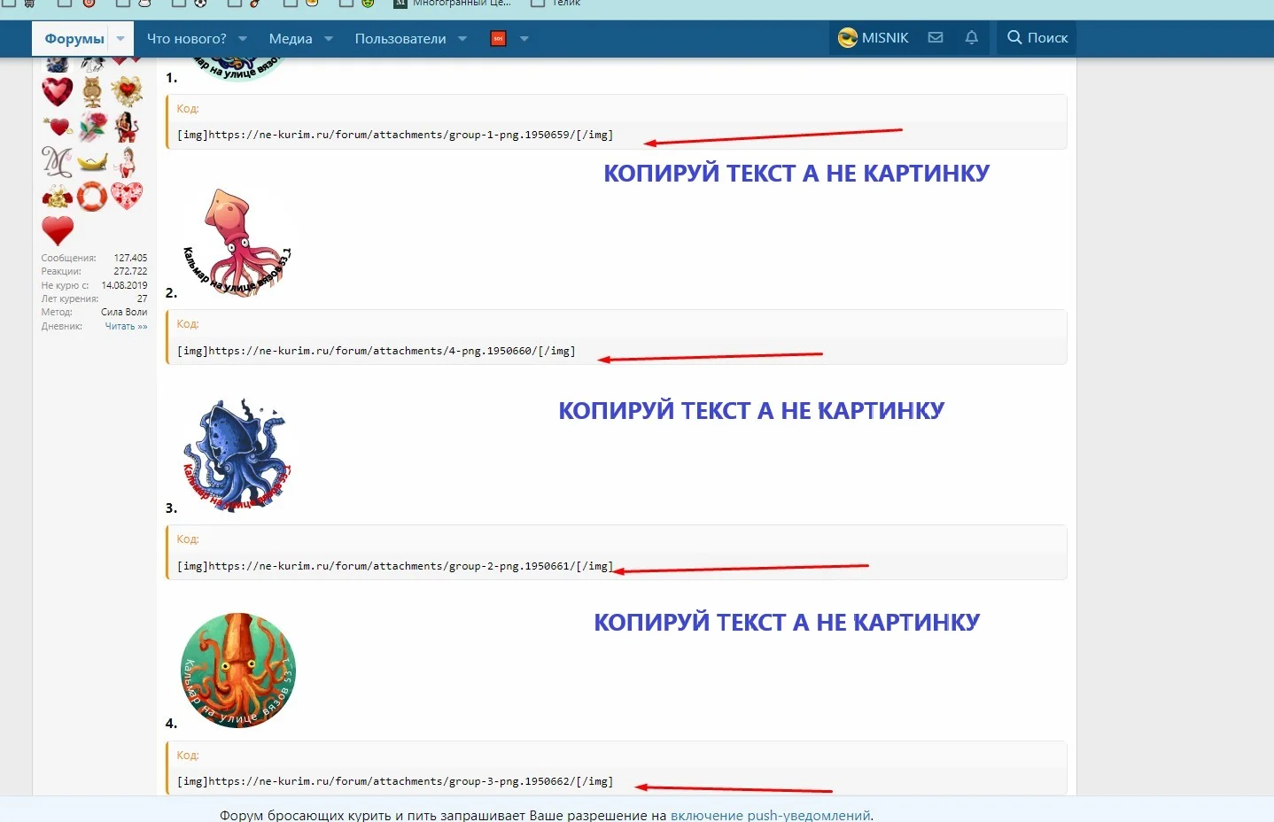This screenshot has height=822, width=1274.
Task: Click the включение push-уведомлений link
Action: click(x=771, y=815)
